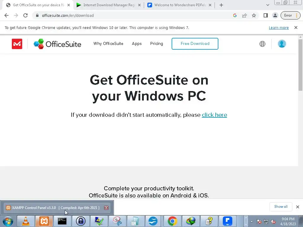Close the downloads bar

click(298, 207)
